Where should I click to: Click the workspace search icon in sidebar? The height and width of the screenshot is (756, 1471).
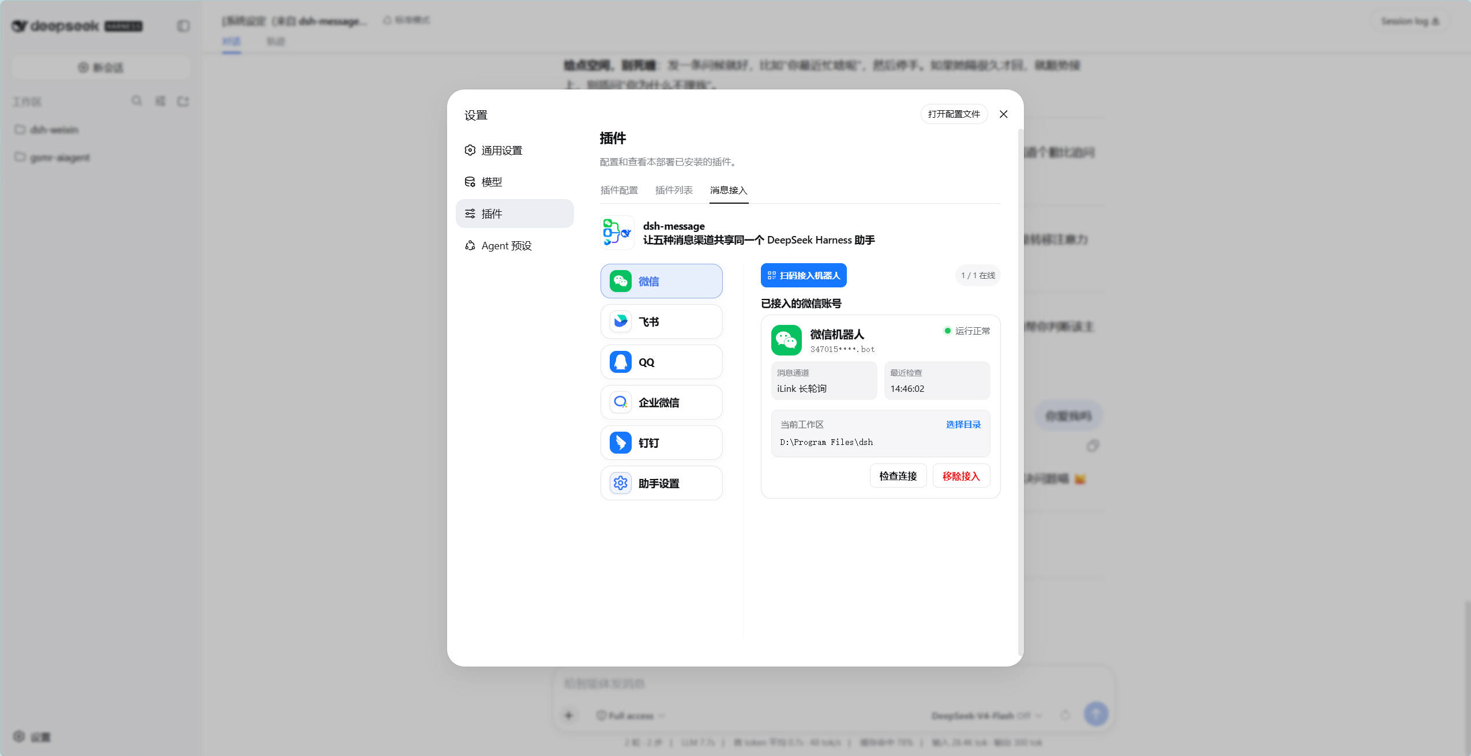click(x=137, y=101)
